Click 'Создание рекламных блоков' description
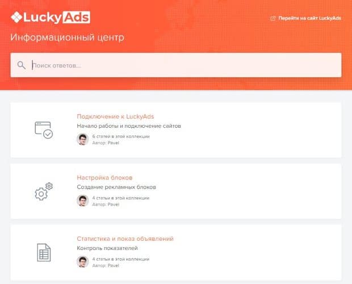 tap(116, 187)
